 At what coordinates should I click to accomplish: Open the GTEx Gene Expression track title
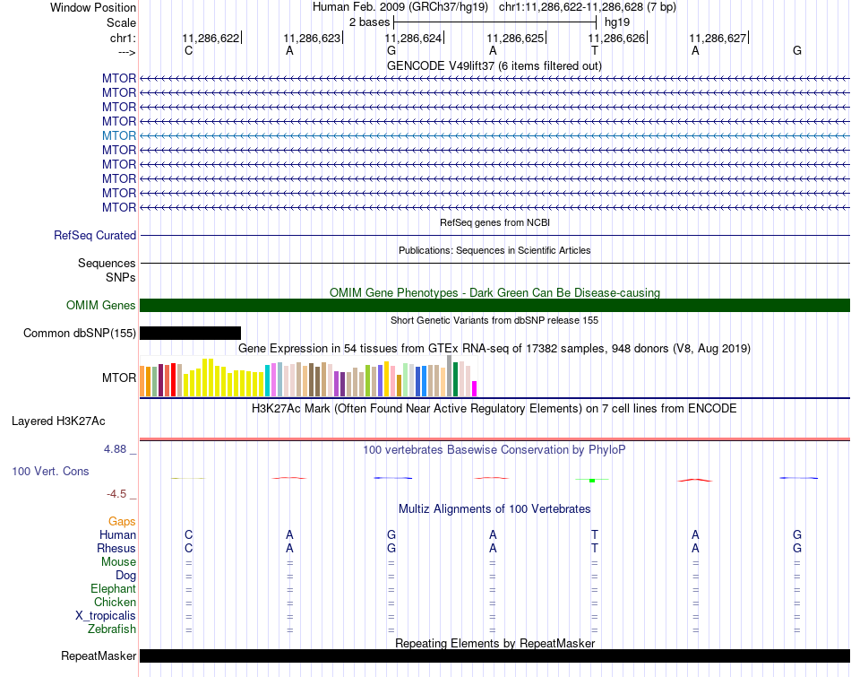tap(494, 348)
